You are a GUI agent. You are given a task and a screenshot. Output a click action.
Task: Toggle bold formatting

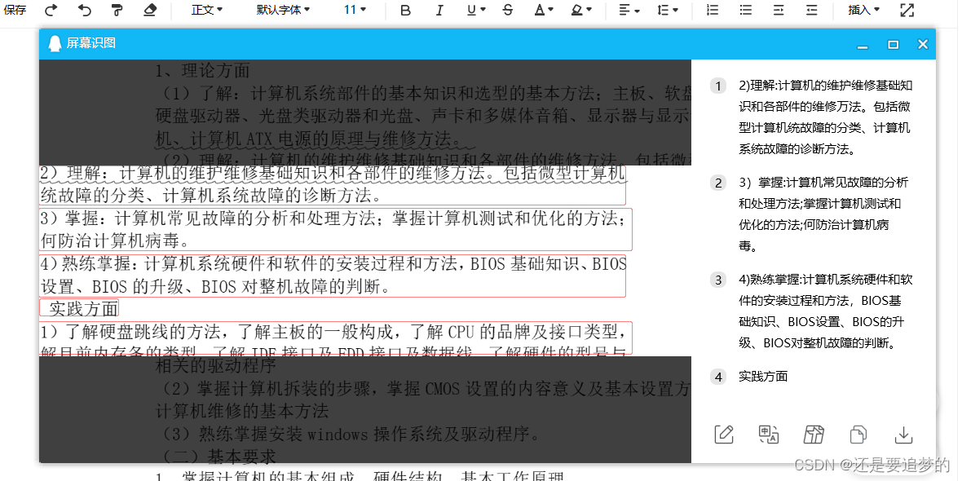tap(405, 10)
